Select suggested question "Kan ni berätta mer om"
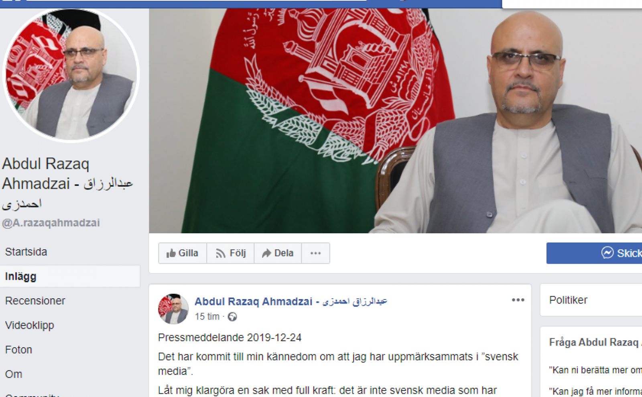Screen dimensions: 642x397 click(x=595, y=370)
